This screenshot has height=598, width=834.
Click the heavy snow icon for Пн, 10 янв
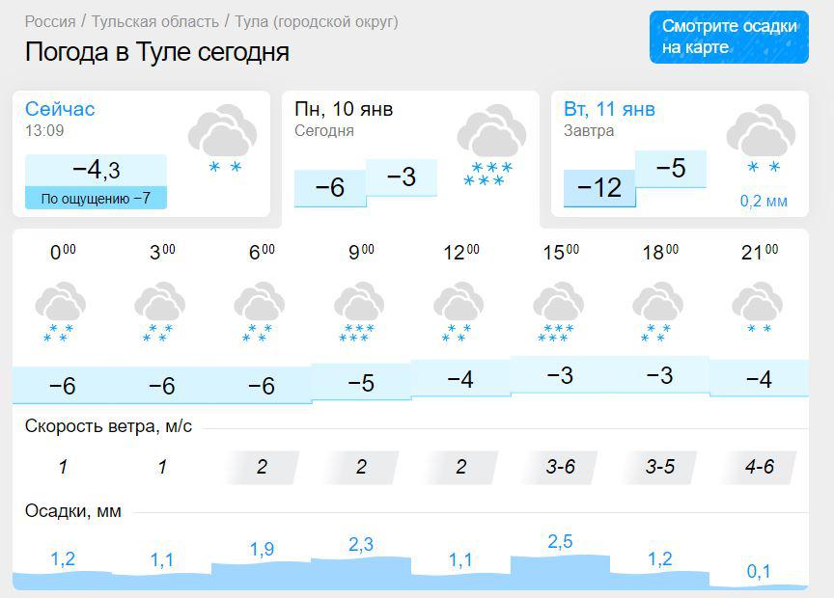point(491,145)
